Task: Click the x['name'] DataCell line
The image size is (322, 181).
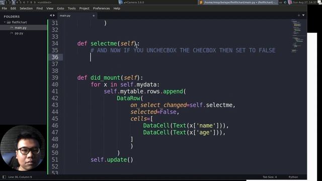Action: [x=186, y=126]
